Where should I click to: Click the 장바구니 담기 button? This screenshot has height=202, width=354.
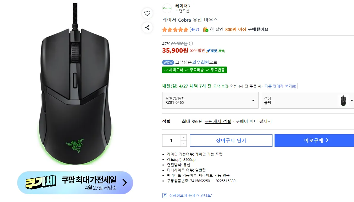point(231,140)
